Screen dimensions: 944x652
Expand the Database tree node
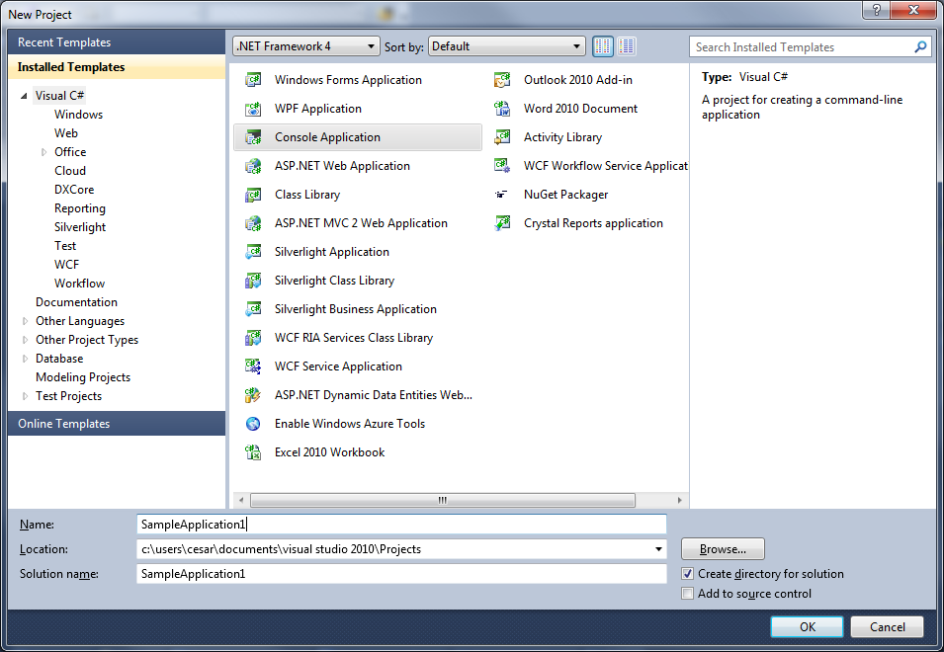click(x=25, y=359)
